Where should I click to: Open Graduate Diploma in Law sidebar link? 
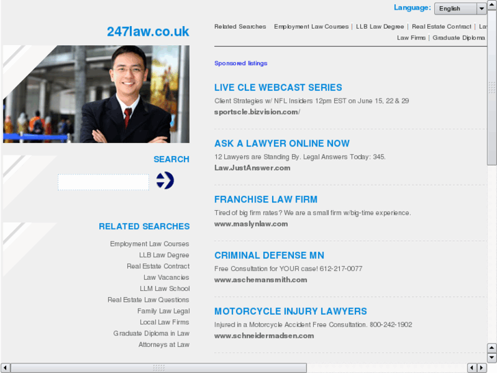coord(152,333)
